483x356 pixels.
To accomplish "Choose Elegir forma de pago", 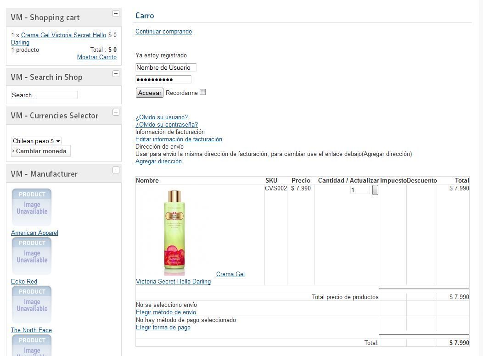I will [163, 328].
